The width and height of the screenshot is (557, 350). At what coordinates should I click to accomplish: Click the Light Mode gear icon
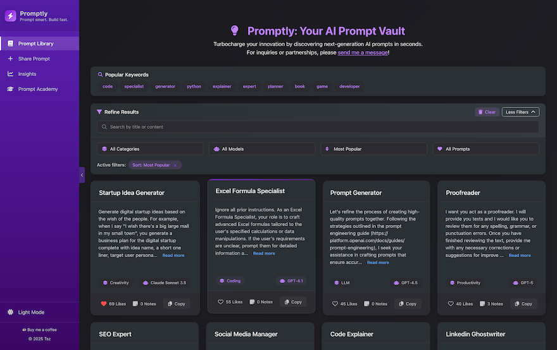coord(10,312)
